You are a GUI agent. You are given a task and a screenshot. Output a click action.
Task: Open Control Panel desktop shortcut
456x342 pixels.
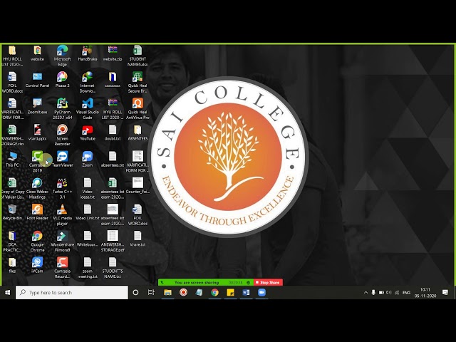[37, 80]
